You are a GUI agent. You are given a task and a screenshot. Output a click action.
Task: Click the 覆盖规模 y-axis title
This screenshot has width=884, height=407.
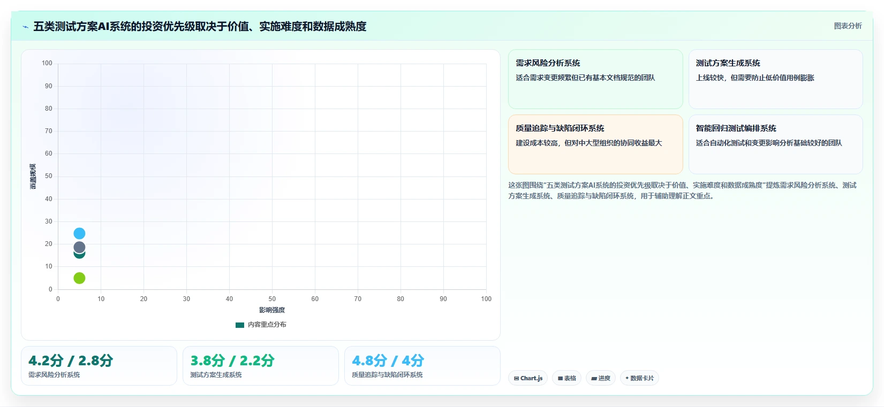[x=33, y=176]
